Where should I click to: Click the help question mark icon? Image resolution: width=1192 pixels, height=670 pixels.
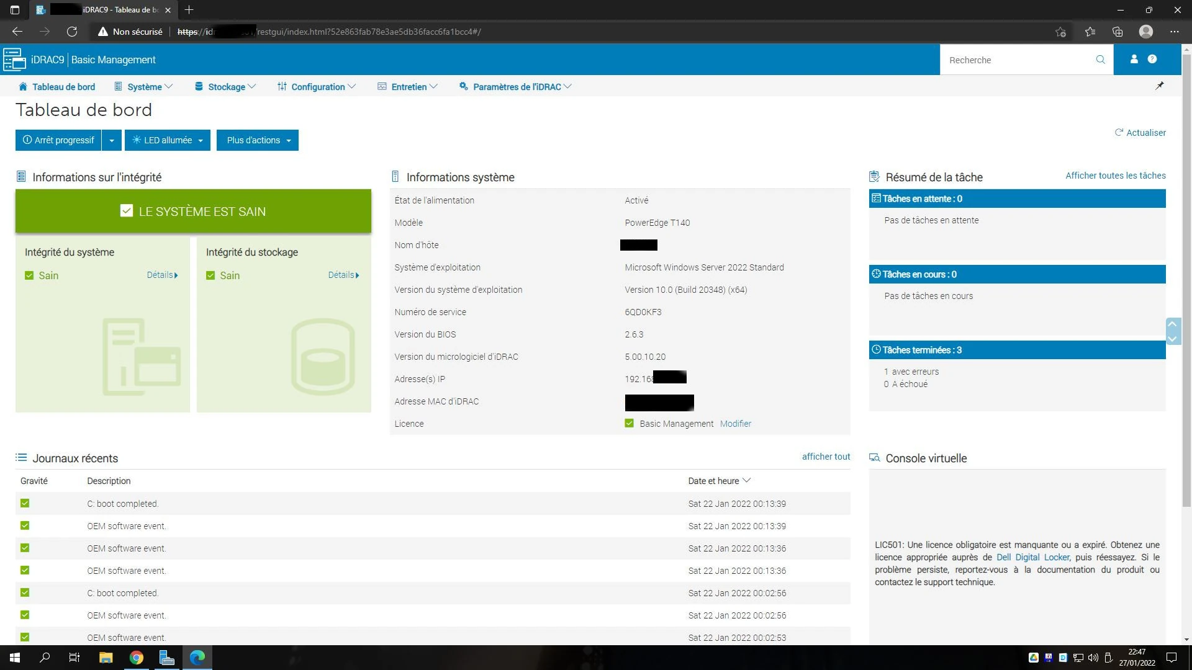(x=1154, y=60)
